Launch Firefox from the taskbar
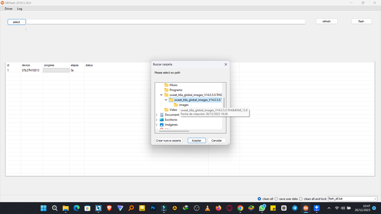381x214 pixels. [x=218, y=208]
